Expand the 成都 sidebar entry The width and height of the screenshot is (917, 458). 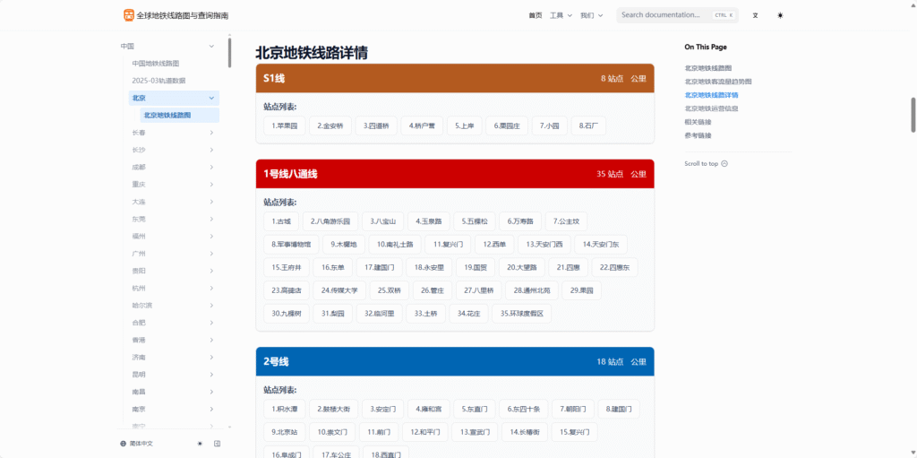[x=211, y=167]
